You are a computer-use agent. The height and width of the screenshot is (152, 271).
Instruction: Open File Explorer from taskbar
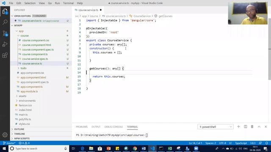click(x=91, y=149)
